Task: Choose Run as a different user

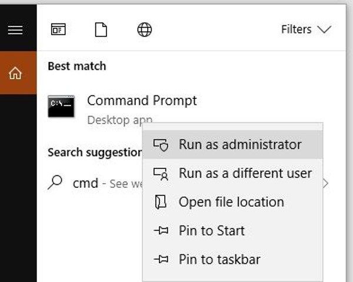Action: pos(233,174)
